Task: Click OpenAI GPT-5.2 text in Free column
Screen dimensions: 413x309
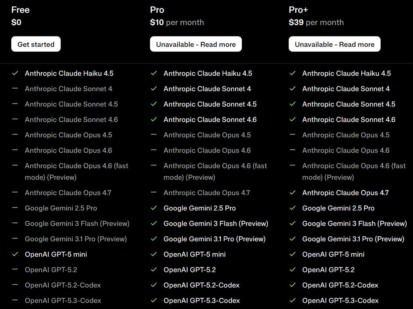Action: (51, 270)
